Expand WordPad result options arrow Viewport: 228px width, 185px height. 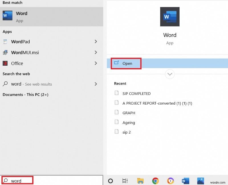(96, 41)
